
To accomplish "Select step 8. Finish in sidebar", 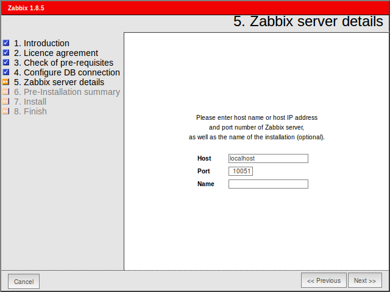I will [30, 111].
